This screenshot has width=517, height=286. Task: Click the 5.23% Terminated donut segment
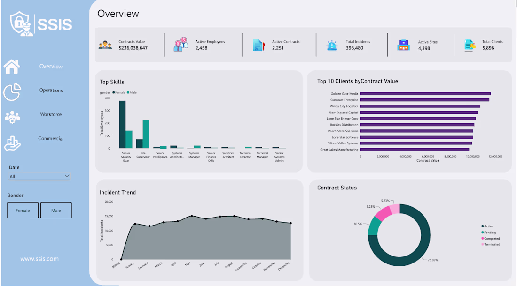click(x=395, y=209)
